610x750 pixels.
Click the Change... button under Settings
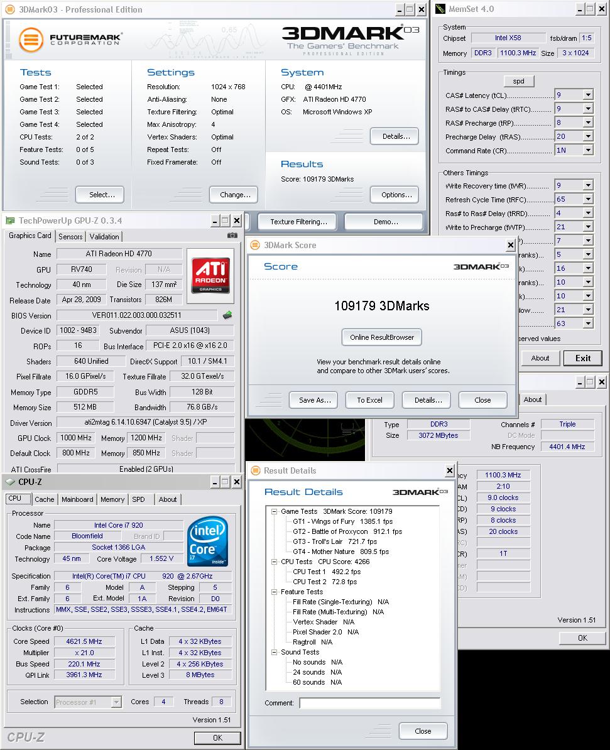point(234,195)
